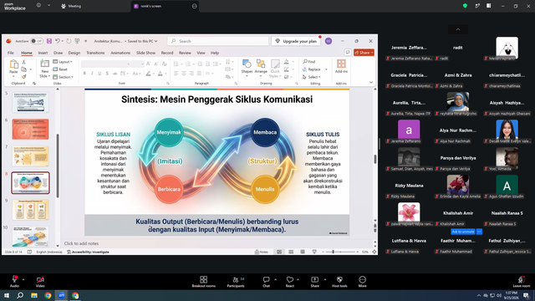Screen dimensions: 535x301
Task: Click the Save icon in PowerPoint title bar
Action: pyautogui.click(x=49, y=41)
